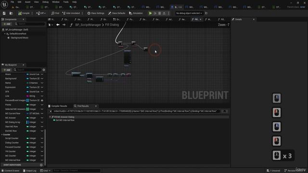Close the Find Results tab
The height and width of the screenshot is (173, 308).
pos(96,106)
